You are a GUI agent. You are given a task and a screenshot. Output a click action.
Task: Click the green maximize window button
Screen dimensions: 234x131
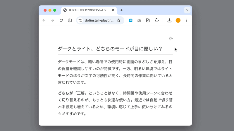55,10
